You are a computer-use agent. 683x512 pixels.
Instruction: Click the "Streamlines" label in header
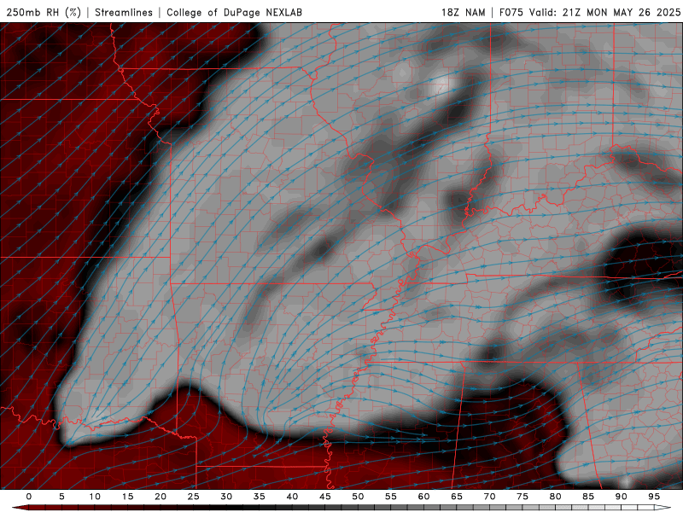124,12
